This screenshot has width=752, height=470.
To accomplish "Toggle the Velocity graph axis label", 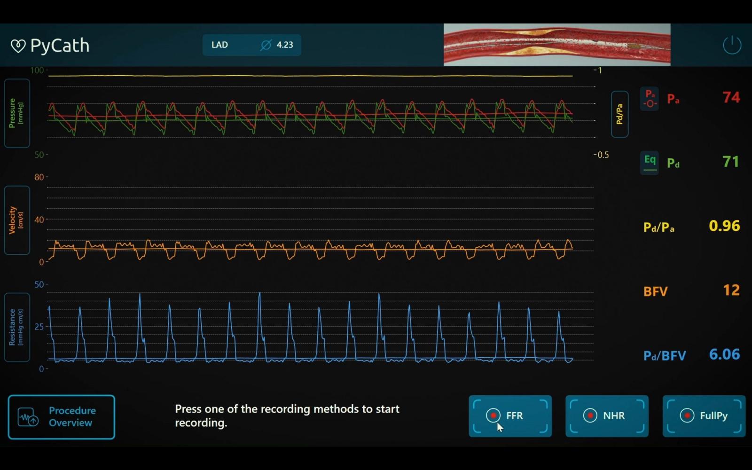I will click(17, 220).
